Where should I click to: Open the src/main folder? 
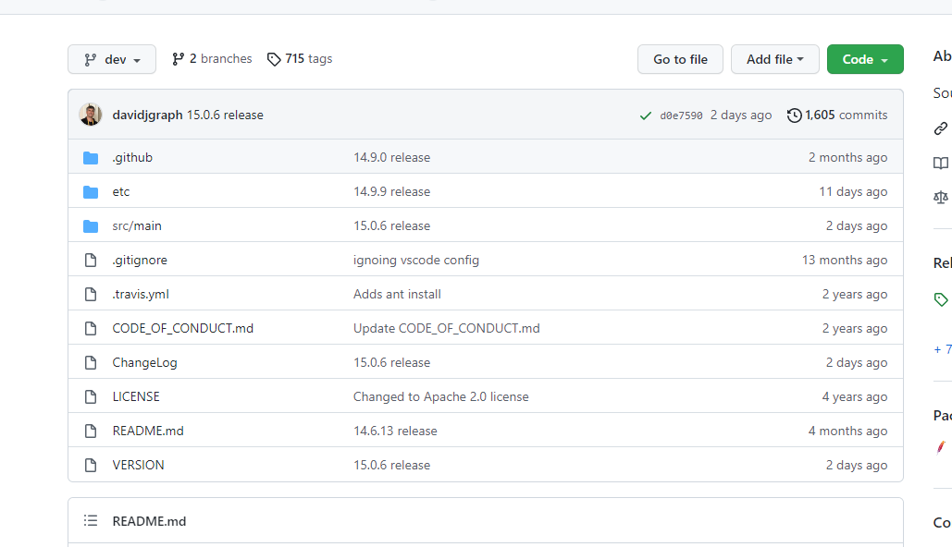coord(137,225)
